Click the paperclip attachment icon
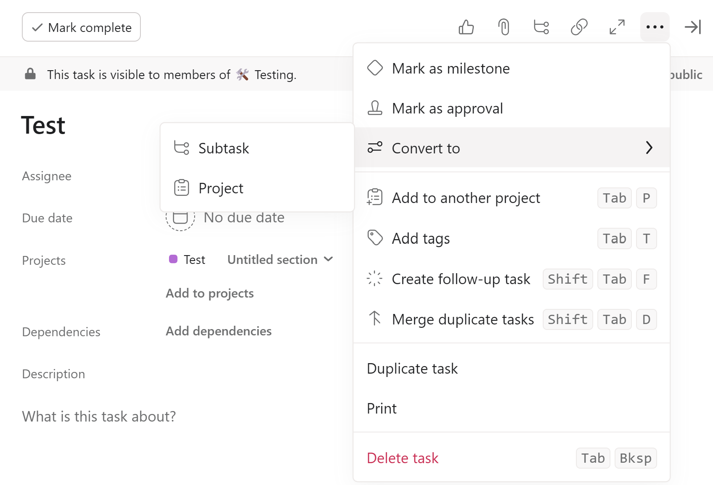 [x=504, y=27]
